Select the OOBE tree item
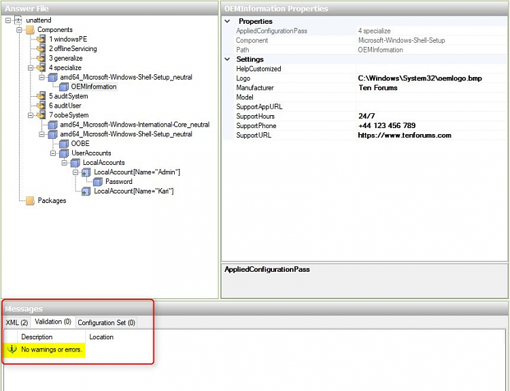The height and width of the screenshot is (391, 510). coord(80,144)
